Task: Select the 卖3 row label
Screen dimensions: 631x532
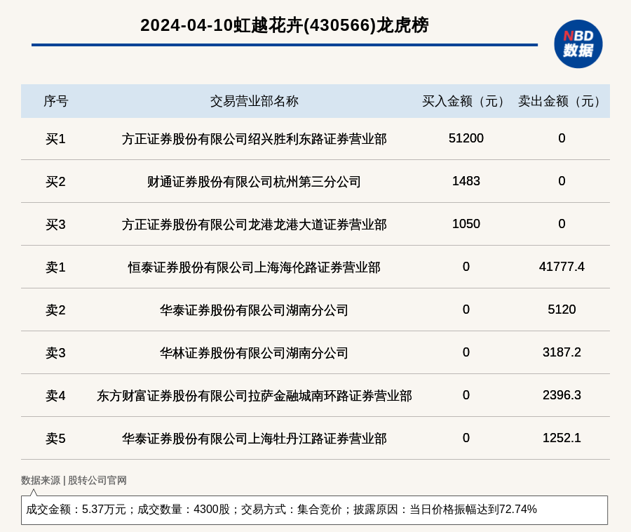Action: (55, 353)
